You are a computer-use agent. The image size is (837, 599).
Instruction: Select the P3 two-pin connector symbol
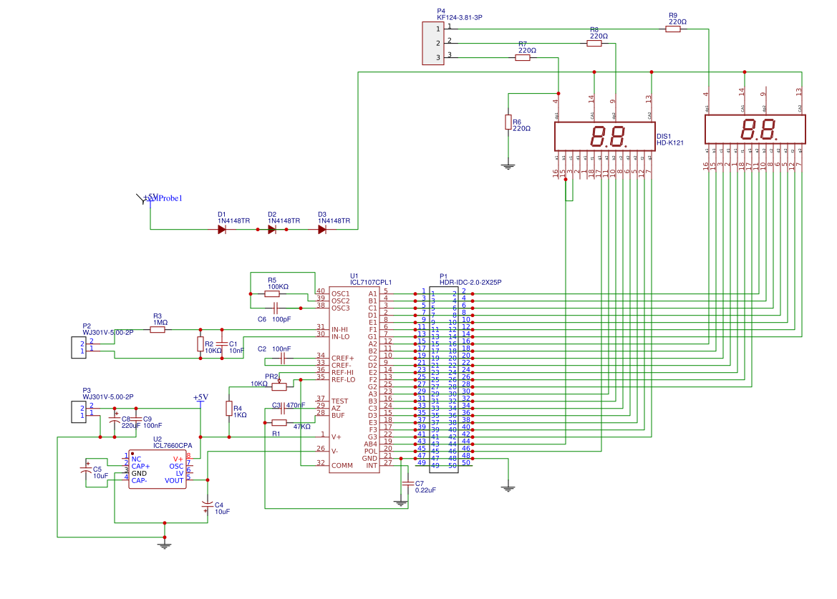pos(79,411)
